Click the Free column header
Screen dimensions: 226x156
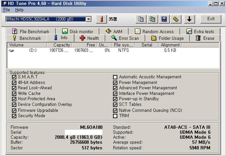(x=84, y=45)
